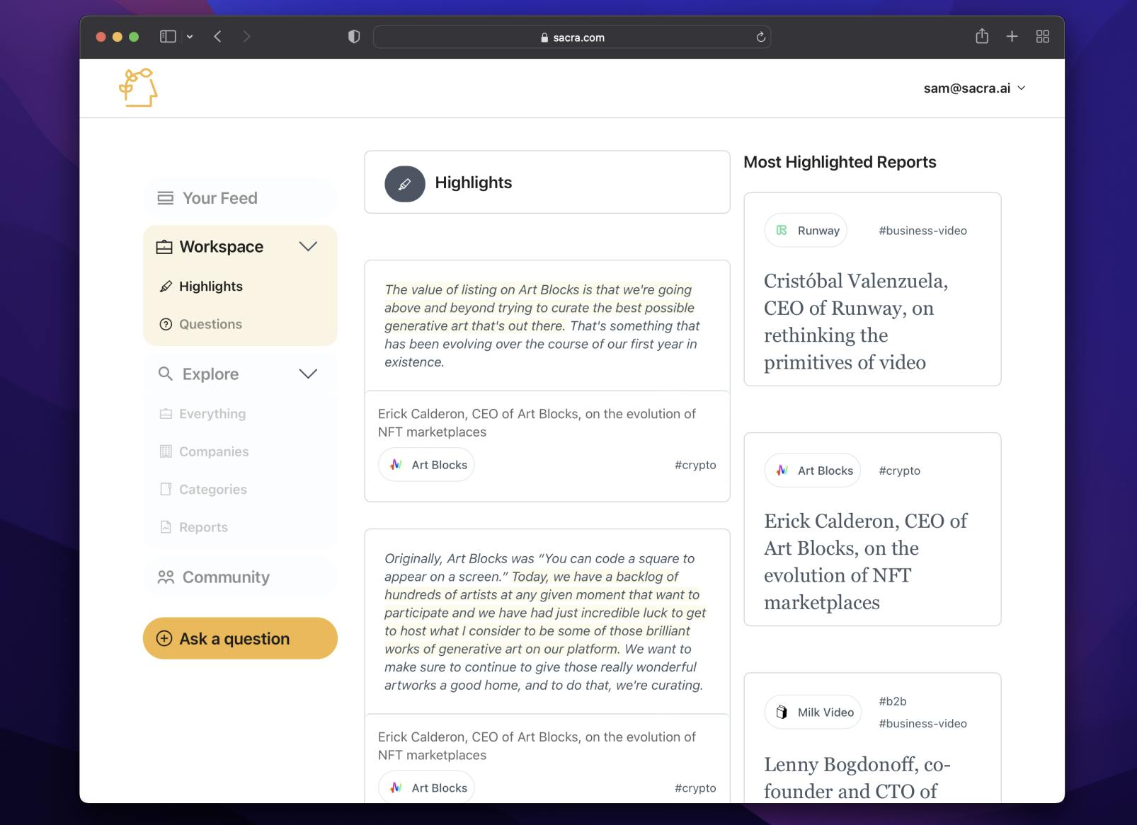Open first Erick Calderon report link in highlights
The image size is (1137, 825).
[x=537, y=422]
